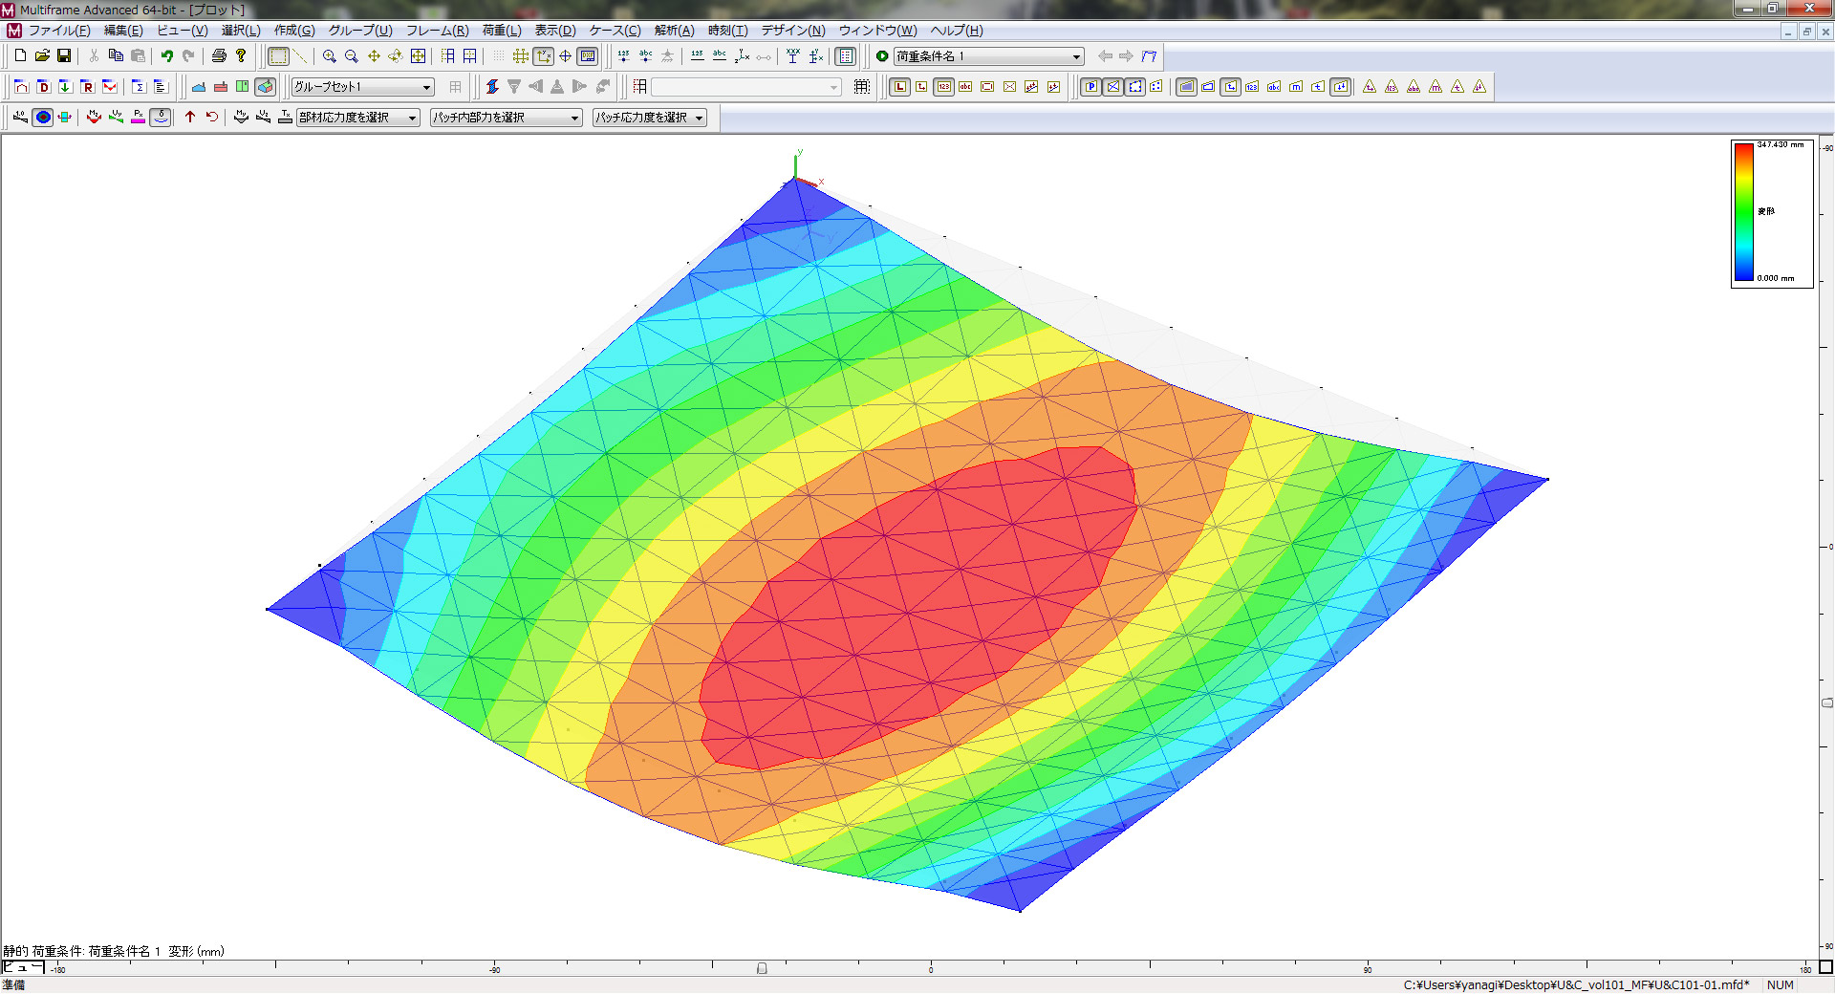Toggle the deflection δ diagram button
Image resolution: width=1835 pixels, height=994 pixels.
(161, 118)
